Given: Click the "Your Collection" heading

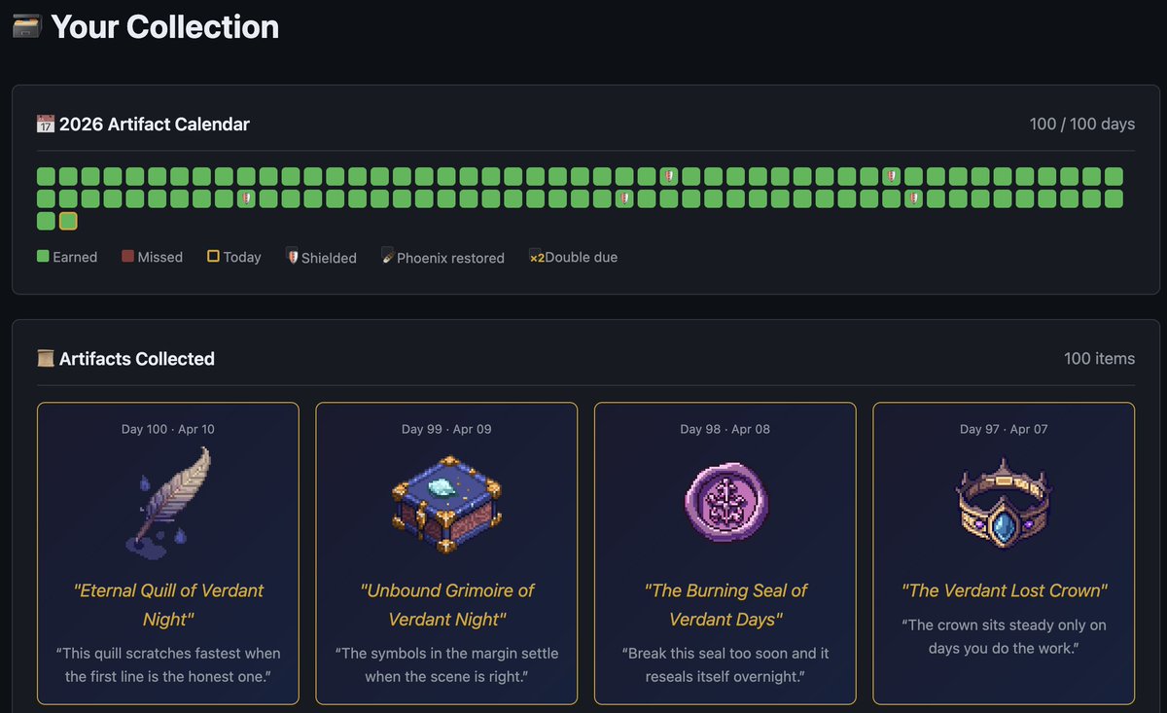Looking at the screenshot, I should 164,26.
